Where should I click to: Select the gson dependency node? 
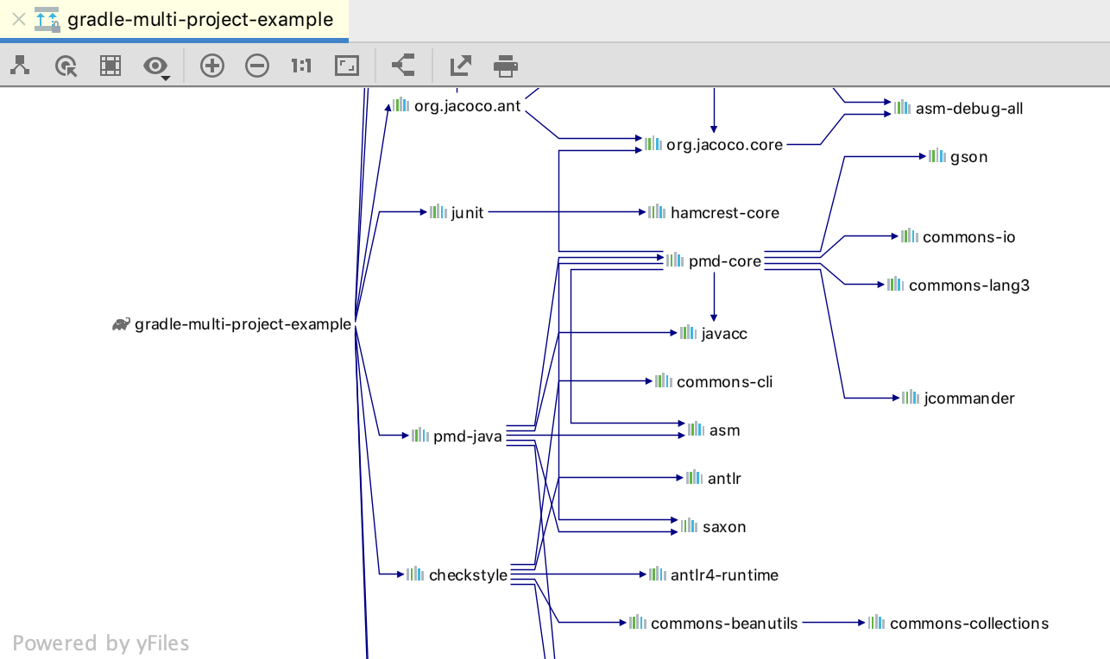[x=969, y=156]
